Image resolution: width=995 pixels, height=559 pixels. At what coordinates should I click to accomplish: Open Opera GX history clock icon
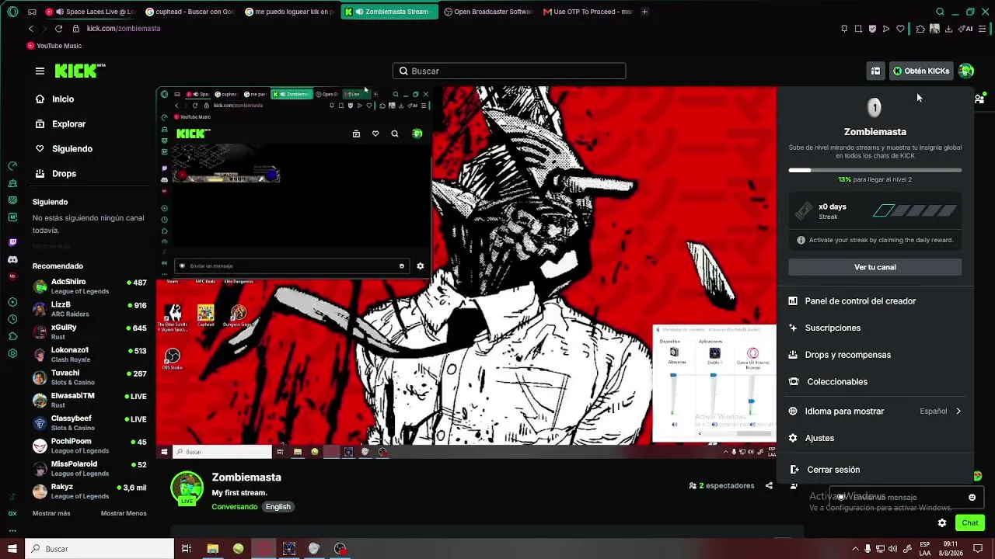pyautogui.click(x=12, y=319)
